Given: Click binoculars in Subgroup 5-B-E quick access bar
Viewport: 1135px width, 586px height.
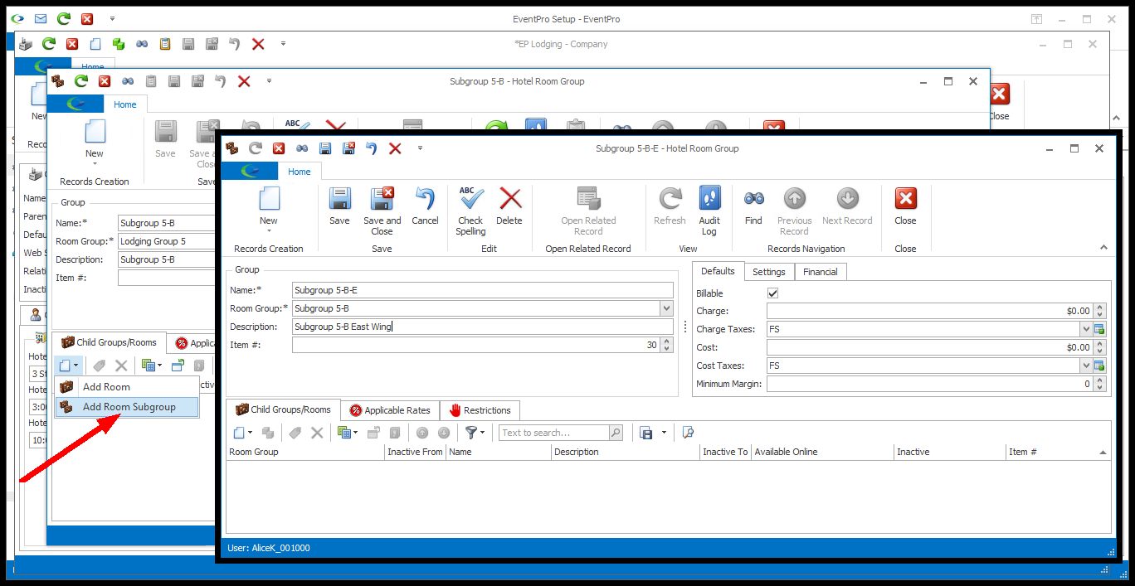Looking at the screenshot, I should [x=302, y=148].
